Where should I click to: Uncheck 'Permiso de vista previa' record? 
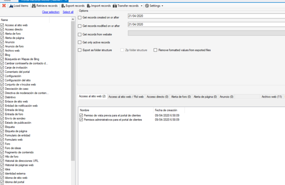(81, 116)
